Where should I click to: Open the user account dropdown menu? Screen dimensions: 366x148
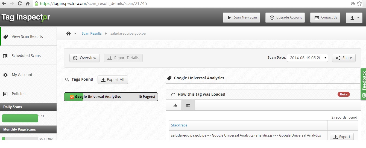pos(354,17)
